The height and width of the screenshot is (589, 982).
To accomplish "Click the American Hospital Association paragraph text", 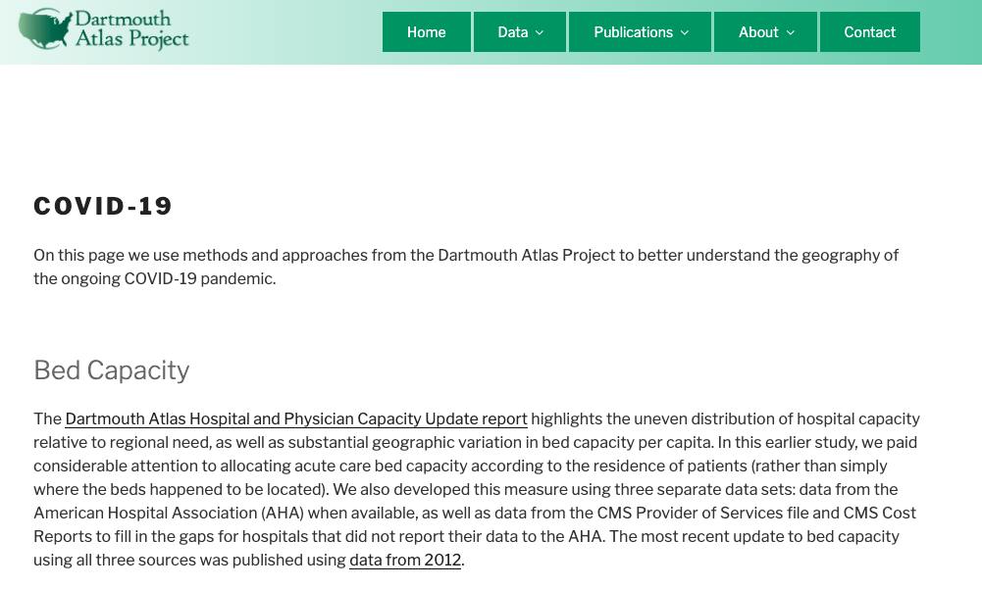I will [477, 489].
